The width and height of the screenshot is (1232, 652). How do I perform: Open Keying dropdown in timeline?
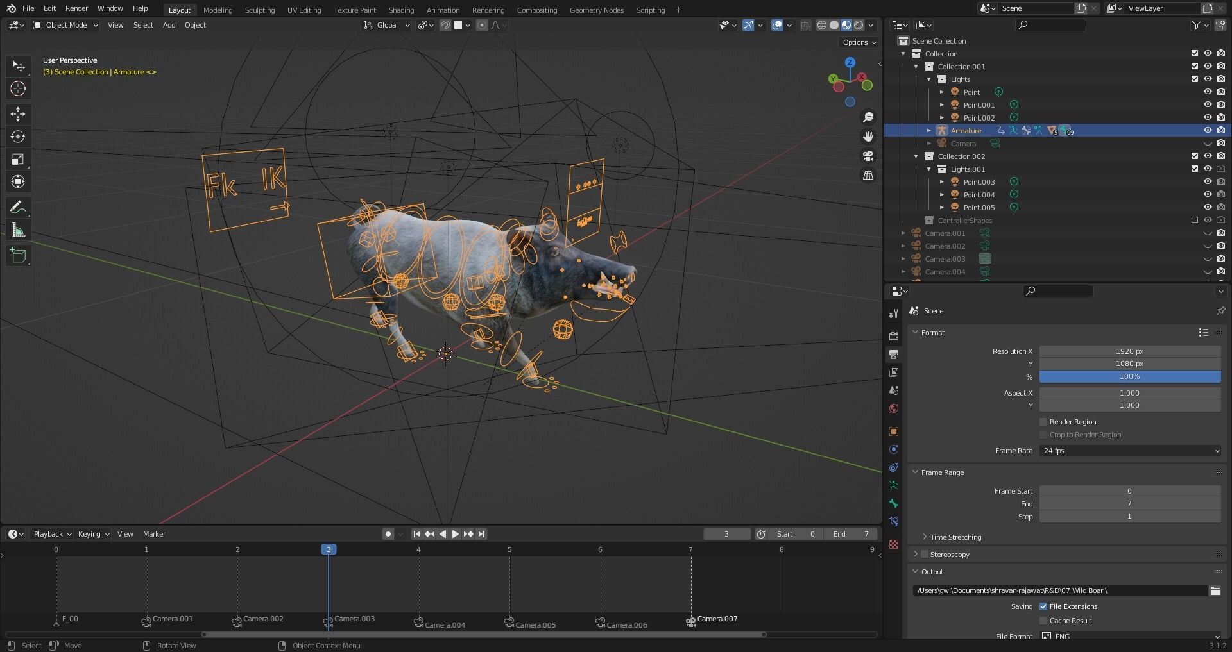click(93, 534)
